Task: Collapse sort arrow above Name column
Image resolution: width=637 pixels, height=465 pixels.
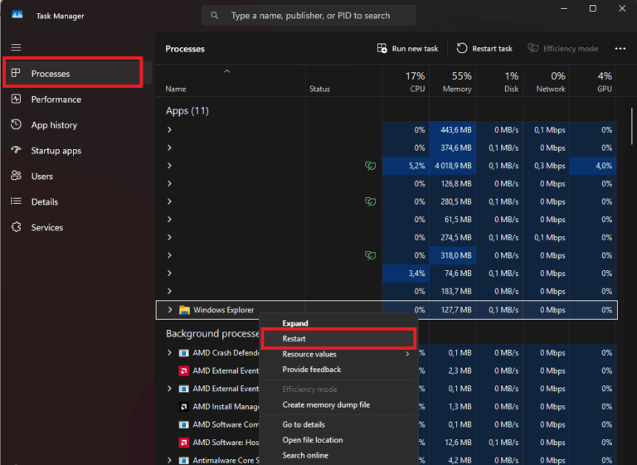Action: (x=227, y=71)
